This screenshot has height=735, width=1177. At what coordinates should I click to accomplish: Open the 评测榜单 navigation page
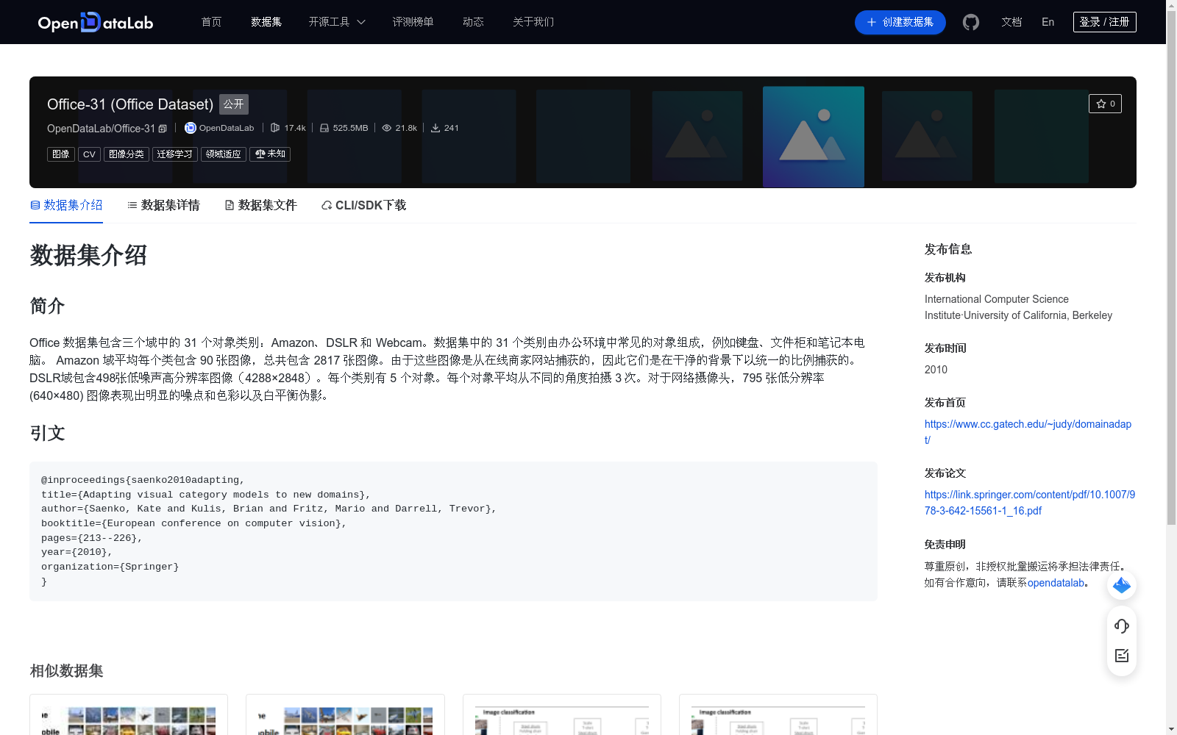pos(413,22)
